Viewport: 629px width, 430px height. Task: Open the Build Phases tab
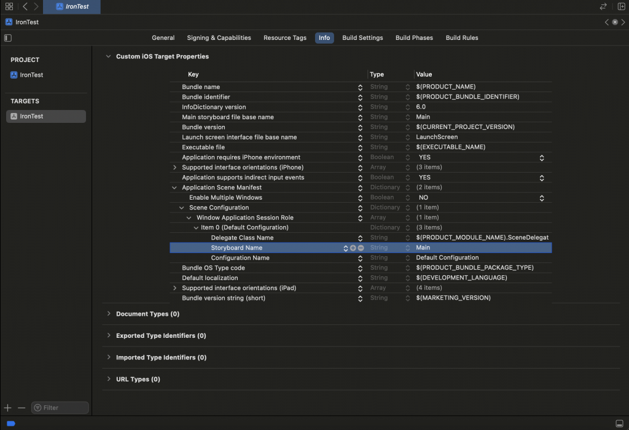[414, 37]
